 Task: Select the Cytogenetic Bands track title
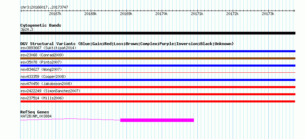[x=41, y=25]
